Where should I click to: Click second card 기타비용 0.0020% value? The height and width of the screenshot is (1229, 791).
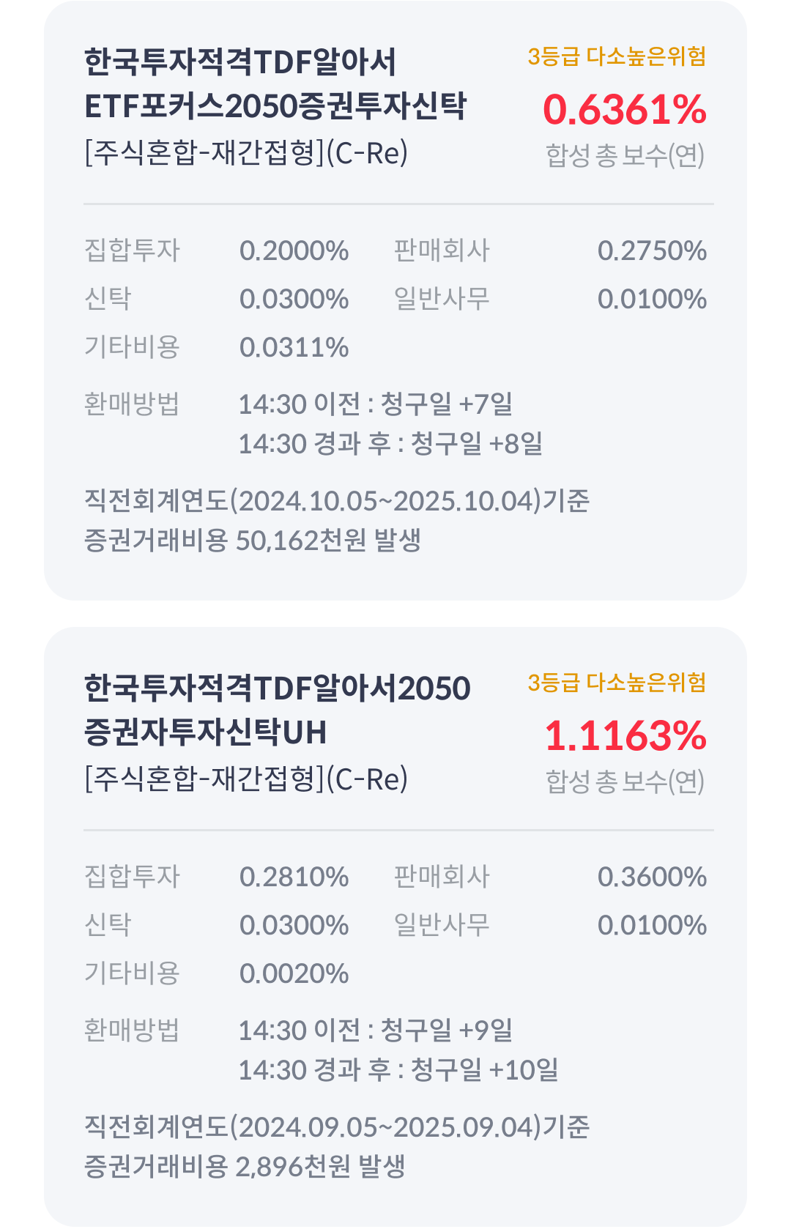tap(294, 973)
